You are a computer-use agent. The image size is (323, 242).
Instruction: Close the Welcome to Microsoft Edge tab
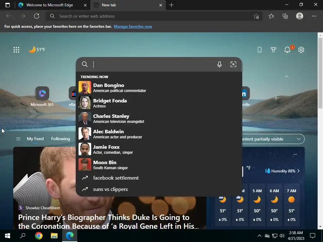tap(85, 5)
